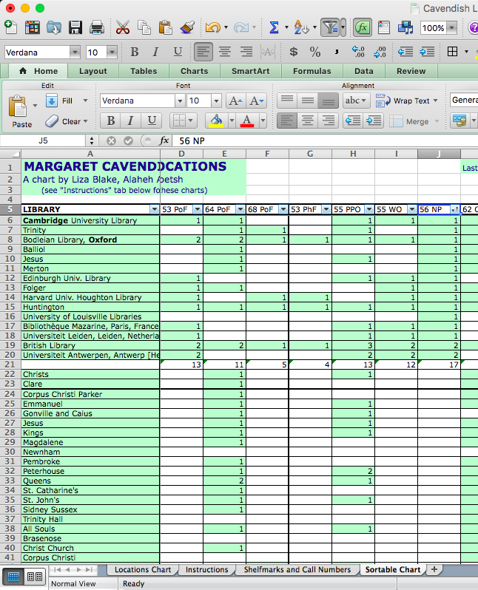Click the AutoSum sigma icon

274,27
